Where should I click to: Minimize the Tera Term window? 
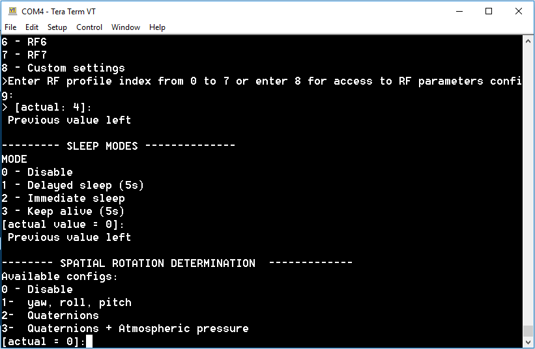[459, 11]
